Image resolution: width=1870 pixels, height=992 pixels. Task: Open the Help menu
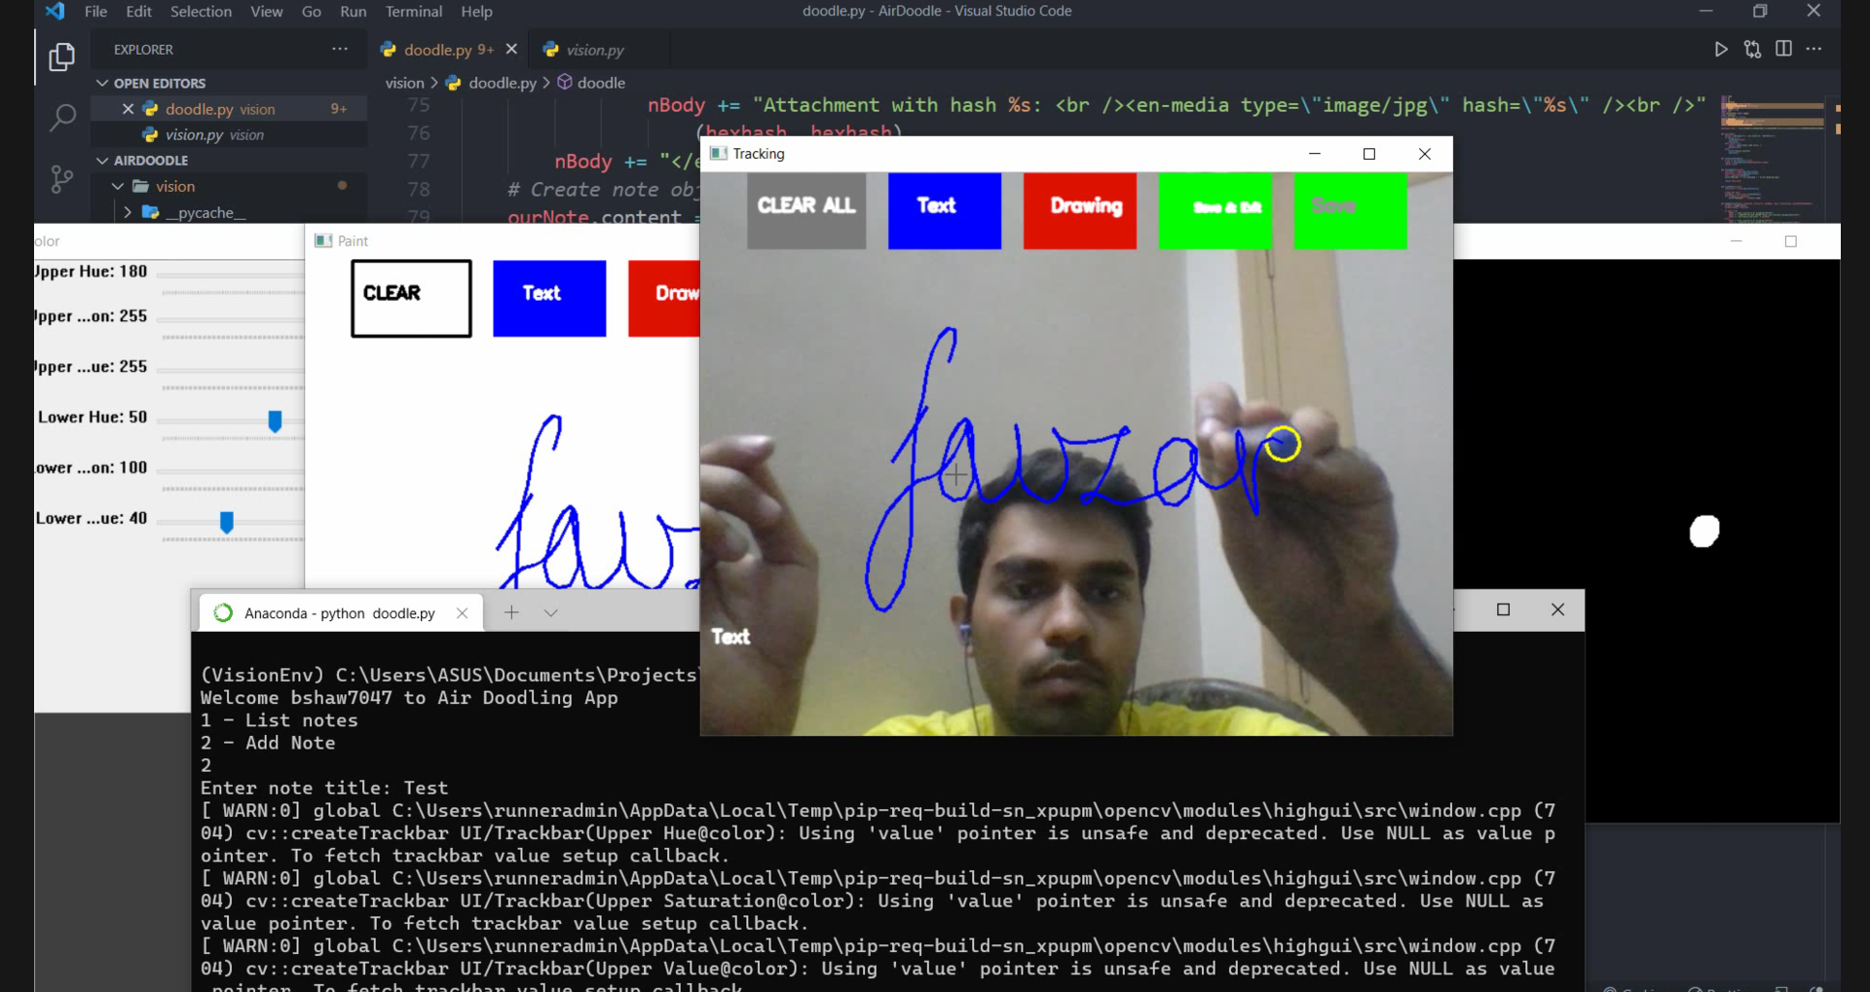pyautogui.click(x=476, y=12)
